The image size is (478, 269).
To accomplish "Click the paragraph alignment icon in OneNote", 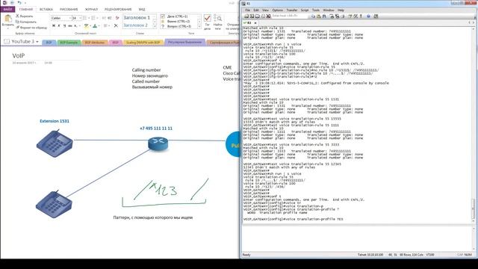I will (x=105, y=26).
